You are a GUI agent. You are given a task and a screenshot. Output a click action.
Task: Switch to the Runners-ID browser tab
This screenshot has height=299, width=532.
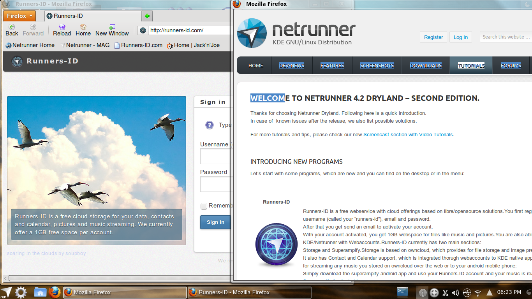[x=93, y=16]
